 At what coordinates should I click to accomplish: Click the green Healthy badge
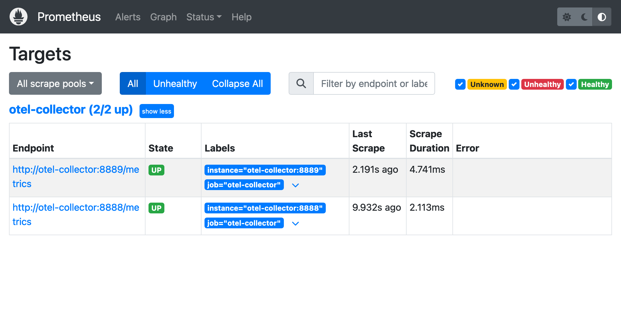(x=595, y=84)
